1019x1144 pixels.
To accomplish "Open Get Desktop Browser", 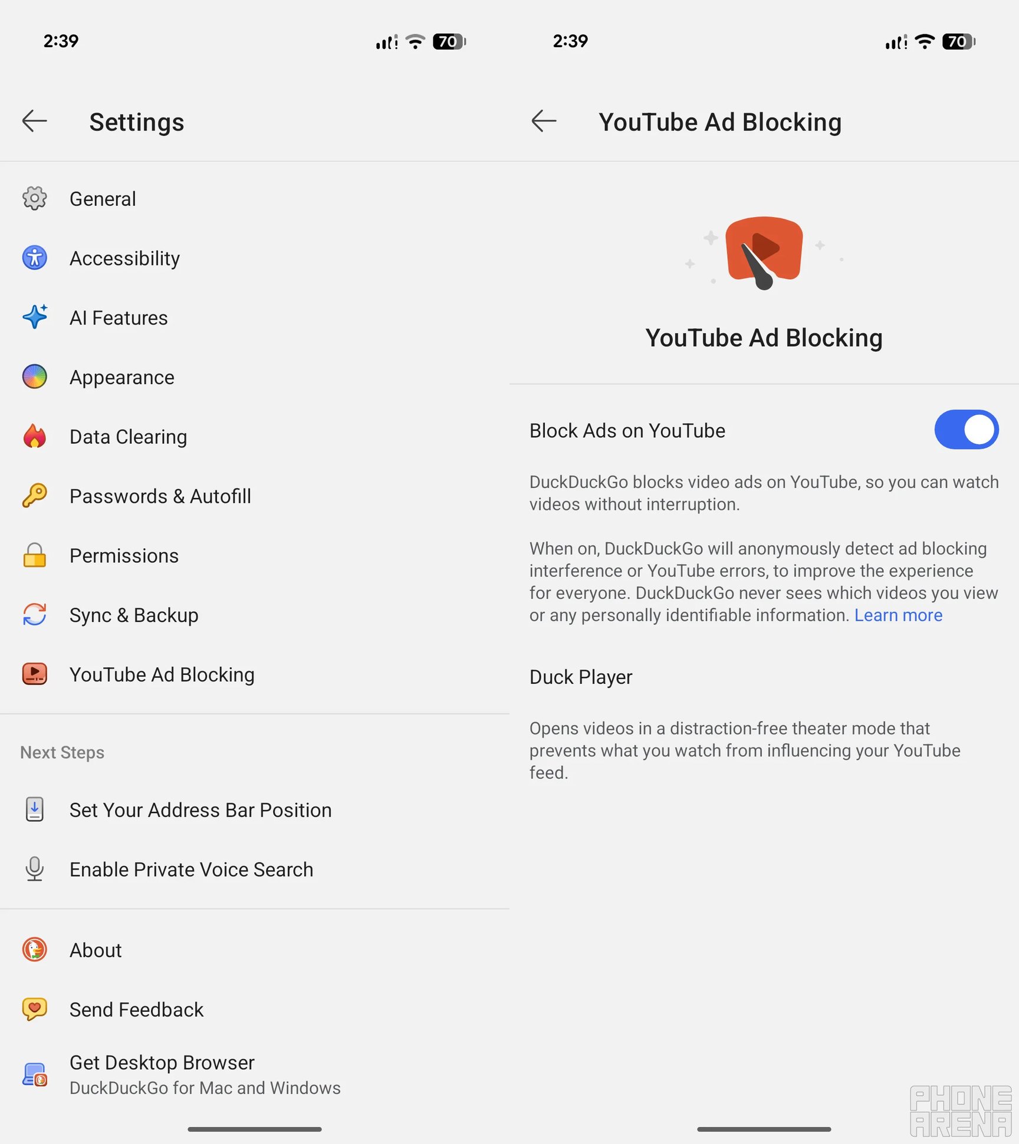I will tap(255, 1074).
